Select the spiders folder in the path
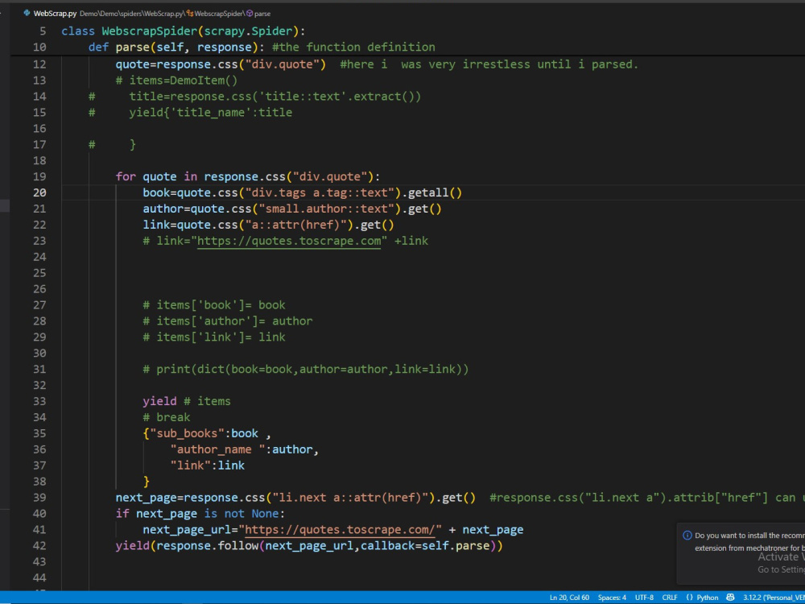Viewport: 805px width, 604px height. (133, 14)
